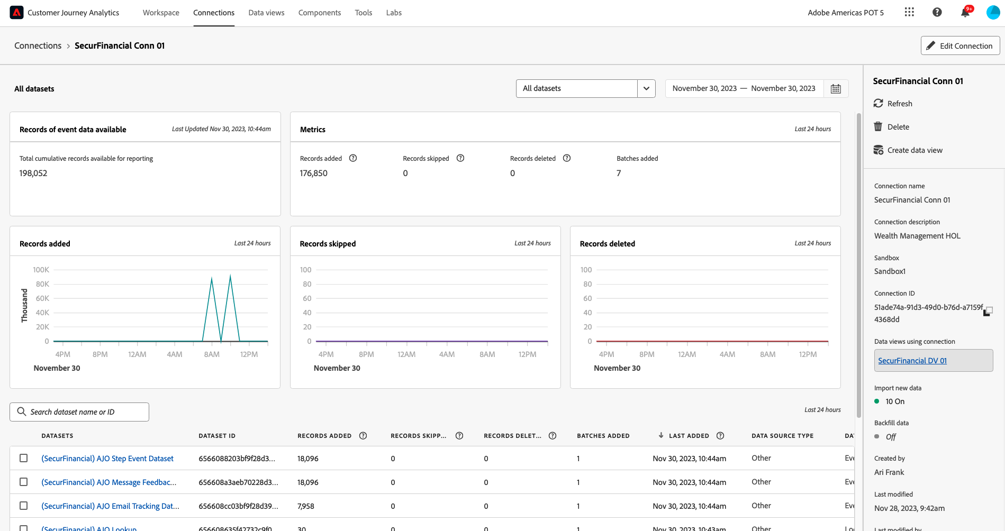Open the AJO Message Feedback dataset link
Screen dimensions: 1005x531
tap(109, 482)
